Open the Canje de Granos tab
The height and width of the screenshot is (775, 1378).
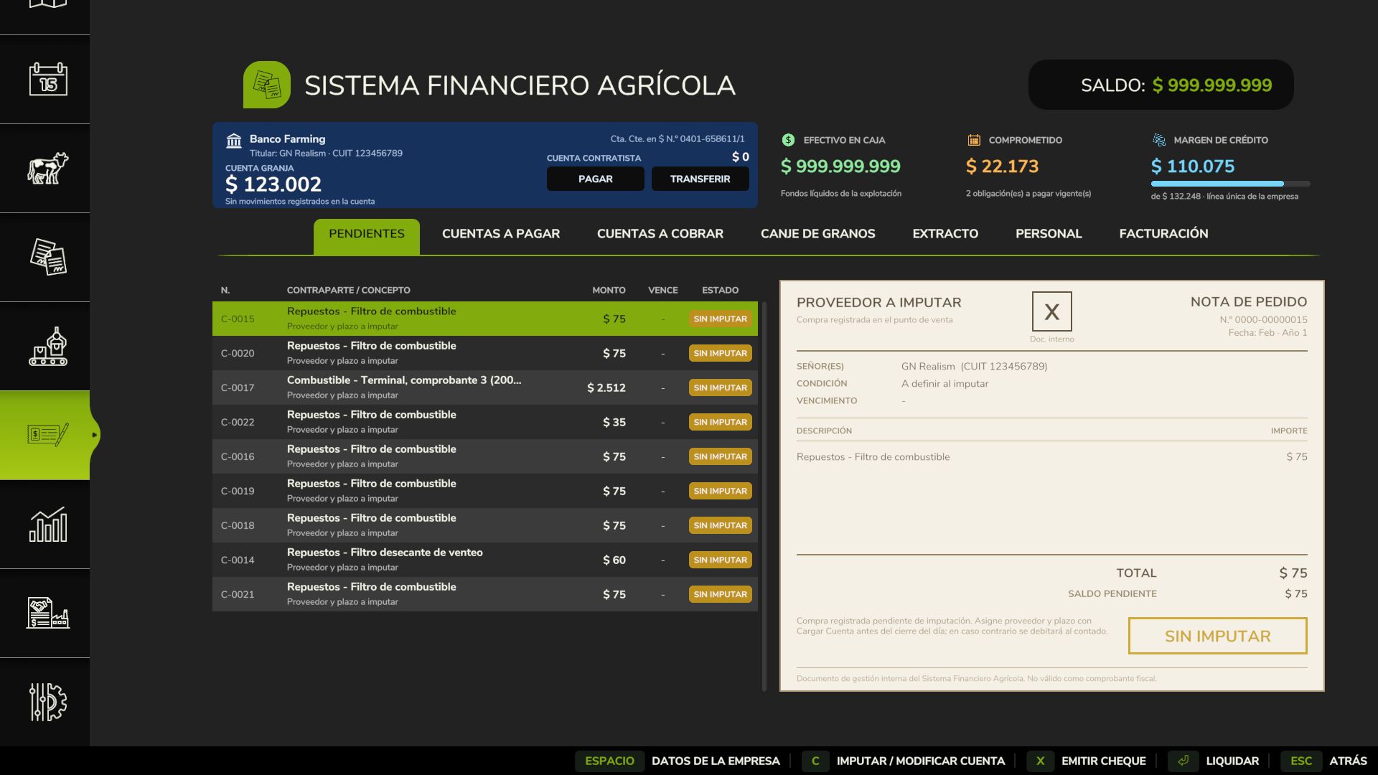click(818, 234)
